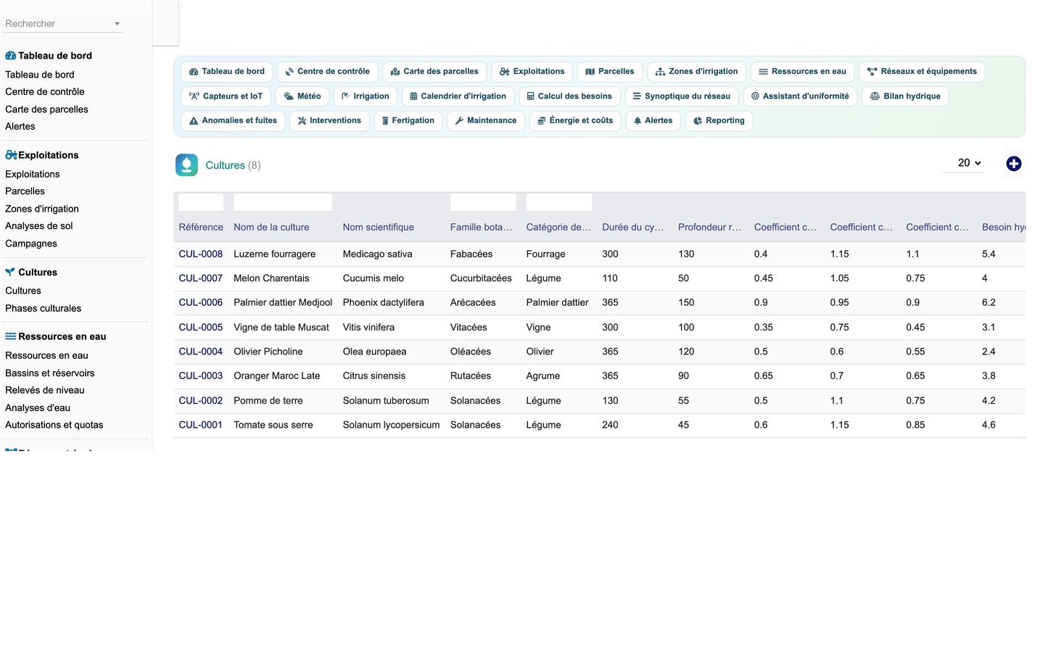
Task: Click the Cultures water-drop module icon
Action: click(186, 165)
